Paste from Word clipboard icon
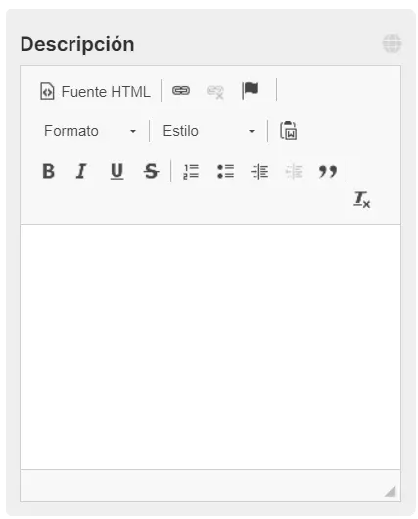The width and height of the screenshot is (418, 519). (x=289, y=130)
